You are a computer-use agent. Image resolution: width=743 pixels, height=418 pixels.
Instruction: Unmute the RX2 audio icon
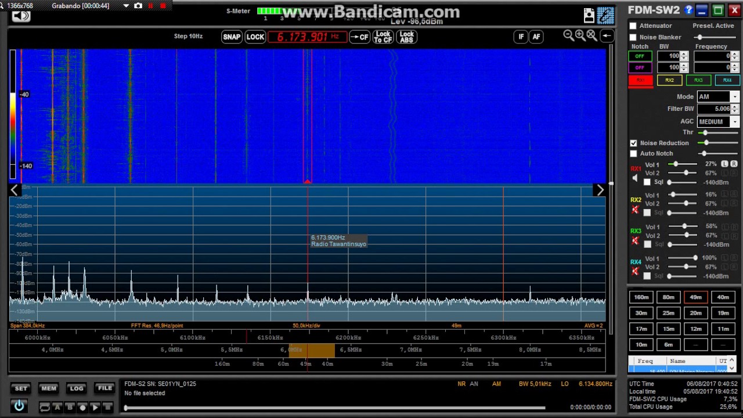(635, 210)
